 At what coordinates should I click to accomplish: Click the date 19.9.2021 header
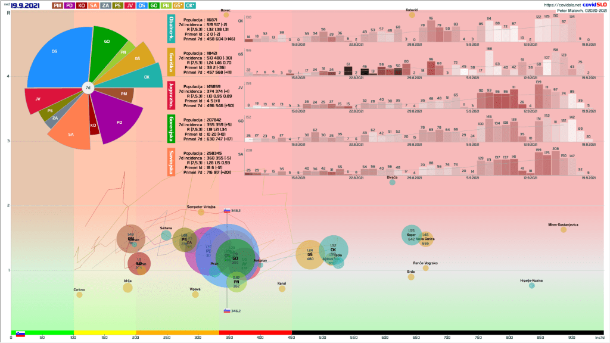point(26,5)
